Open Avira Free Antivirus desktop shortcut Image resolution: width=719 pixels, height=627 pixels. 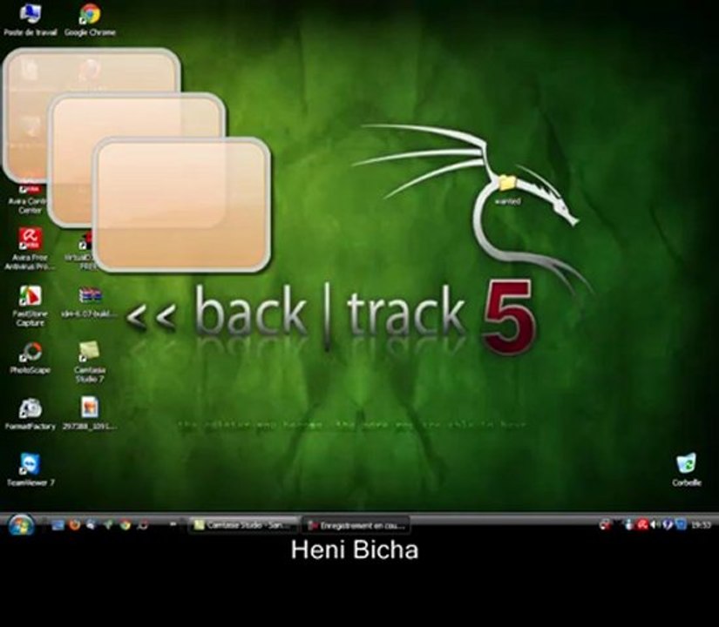coord(30,248)
